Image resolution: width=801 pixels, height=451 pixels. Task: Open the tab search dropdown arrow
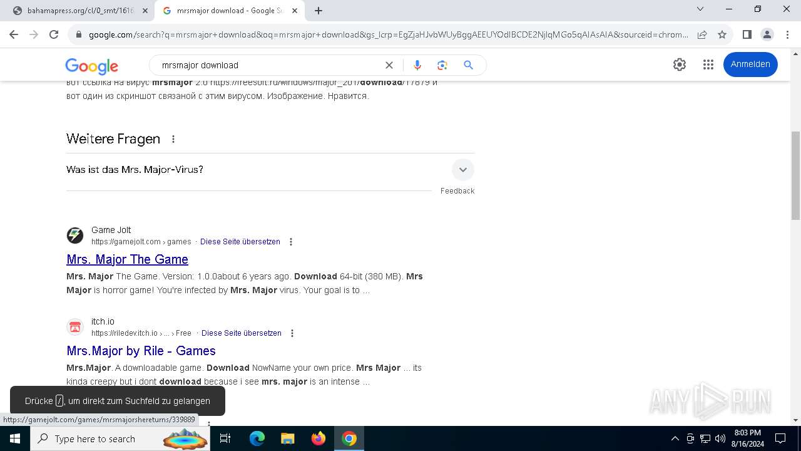[x=700, y=9]
